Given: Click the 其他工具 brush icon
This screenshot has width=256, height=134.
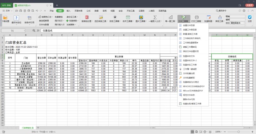Looking at the screenshot, I should (x=220, y=17).
